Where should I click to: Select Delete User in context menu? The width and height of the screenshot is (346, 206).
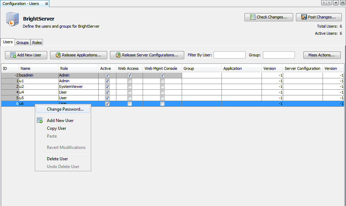coord(57,159)
